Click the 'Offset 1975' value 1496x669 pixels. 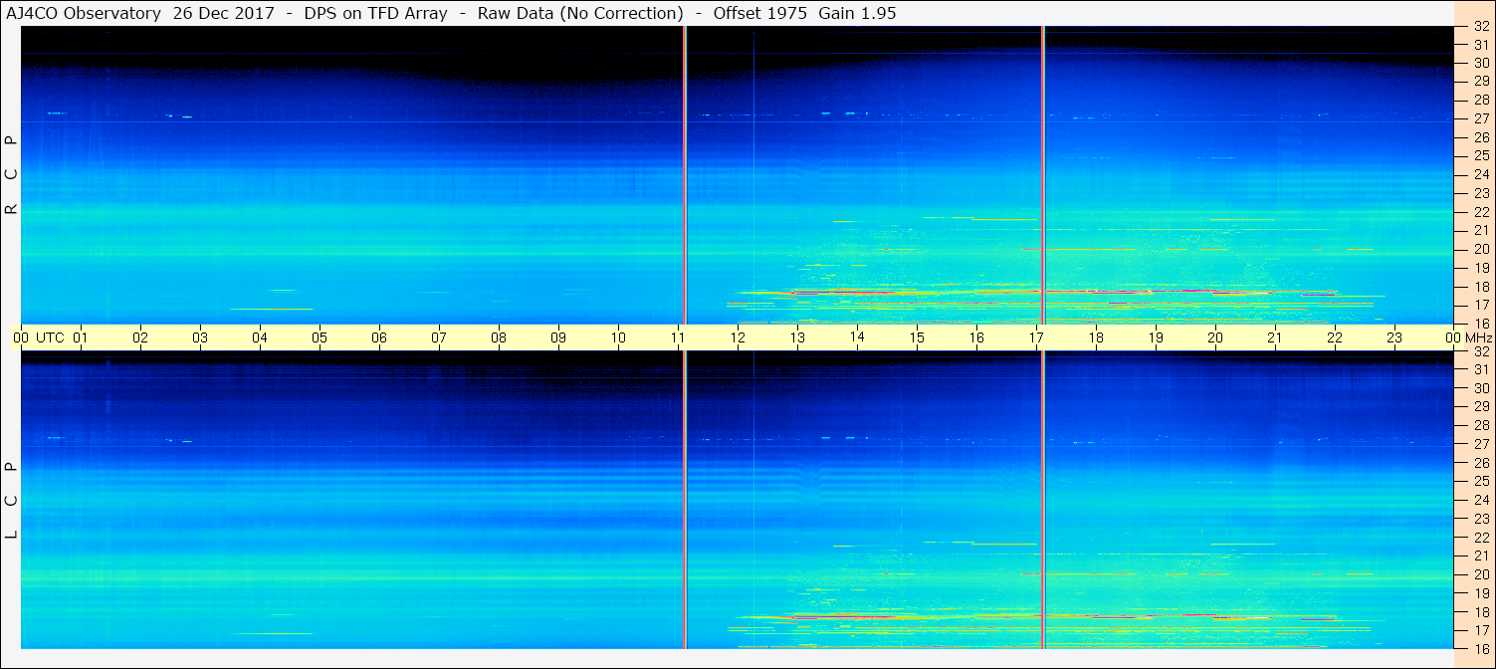coord(760,13)
